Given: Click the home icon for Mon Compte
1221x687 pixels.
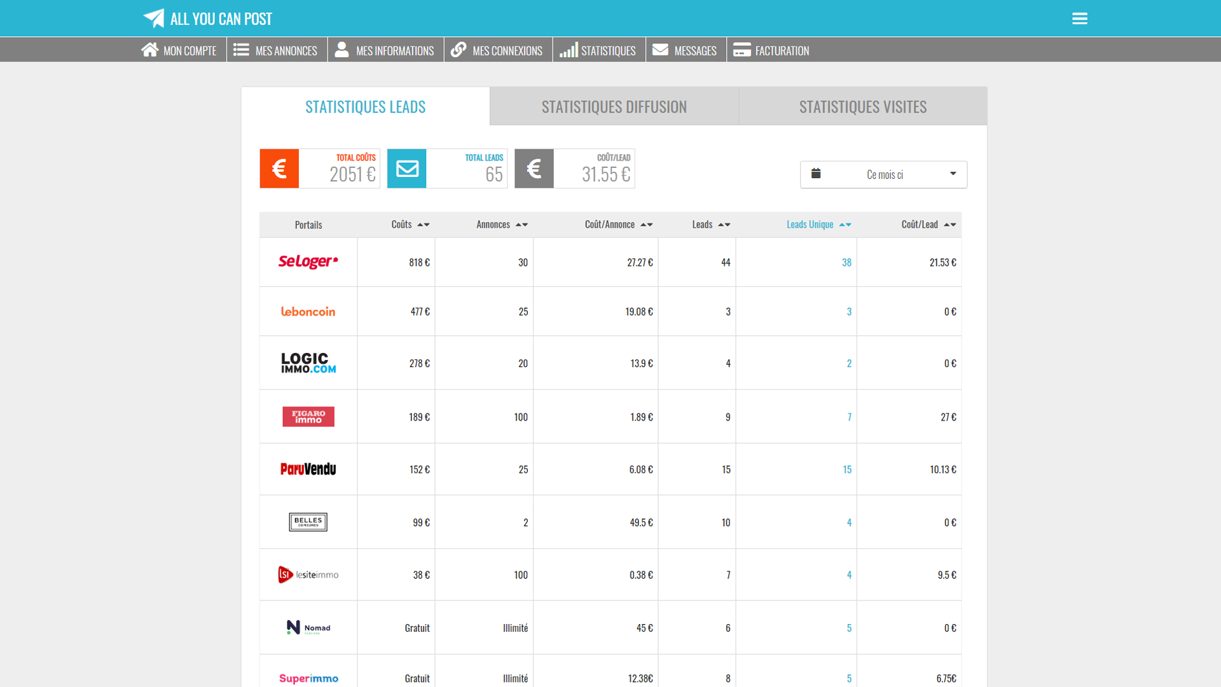Looking at the screenshot, I should [x=150, y=50].
